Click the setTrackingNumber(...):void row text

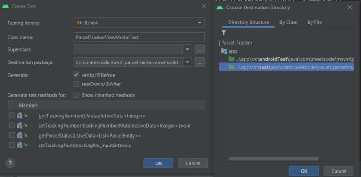pyautogui.click(x=115, y=126)
